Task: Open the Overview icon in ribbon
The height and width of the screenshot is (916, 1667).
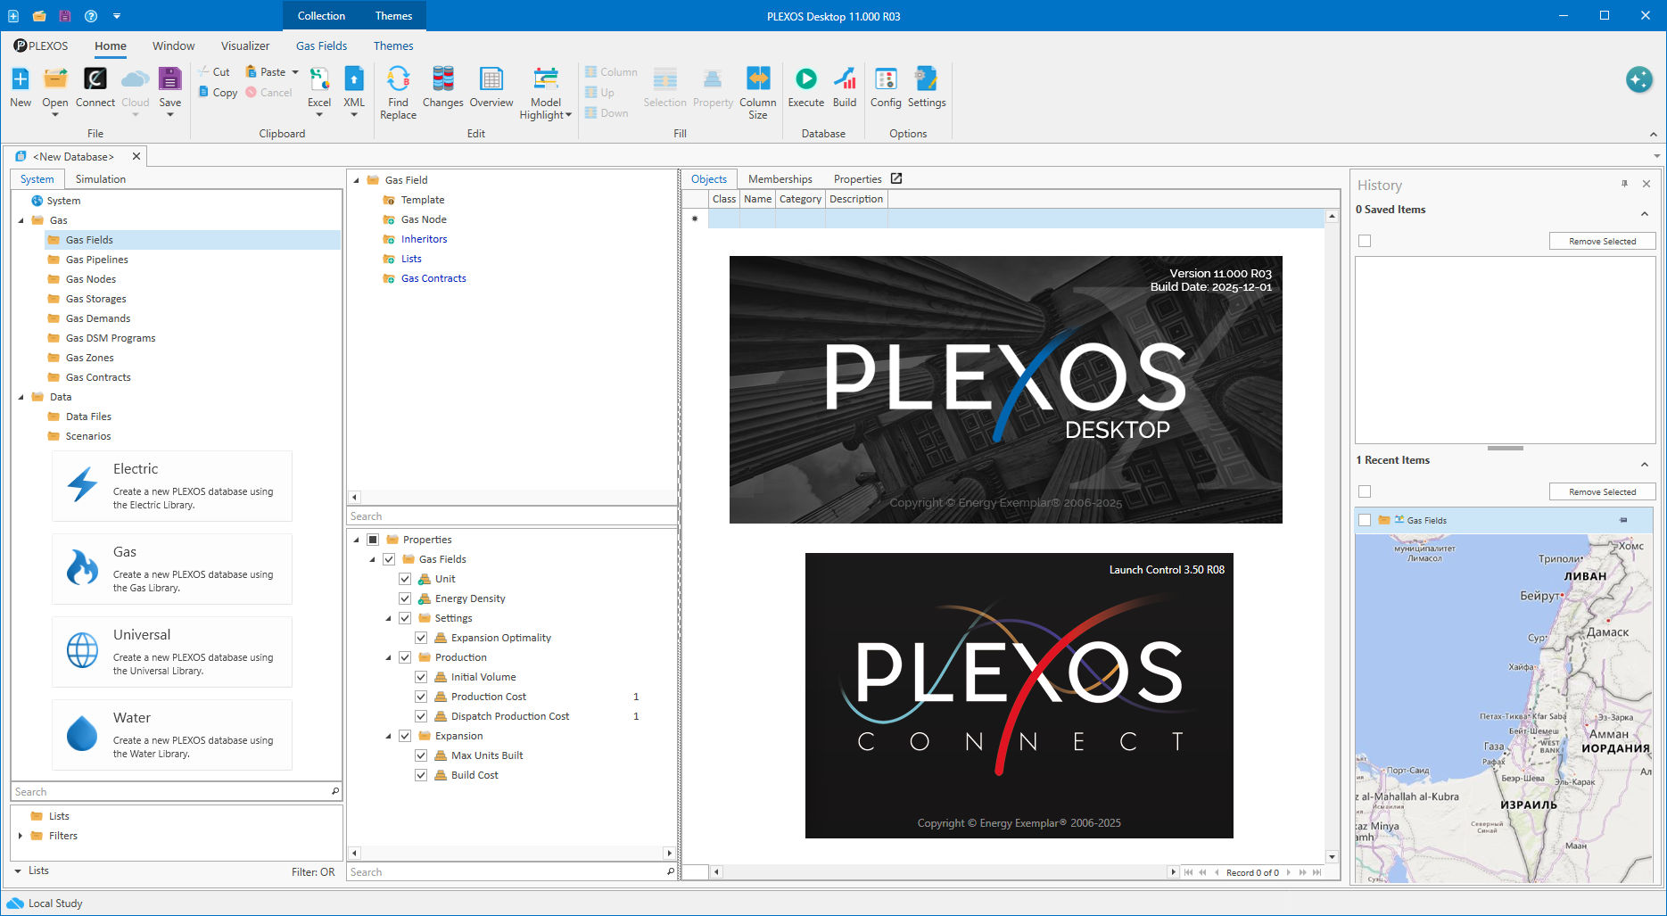Action: [491, 80]
